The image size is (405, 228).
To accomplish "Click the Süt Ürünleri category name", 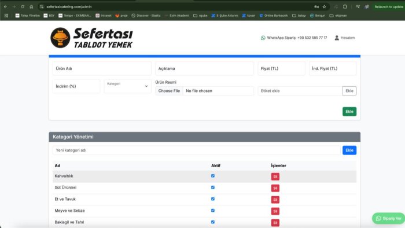I will [x=65, y=187].
